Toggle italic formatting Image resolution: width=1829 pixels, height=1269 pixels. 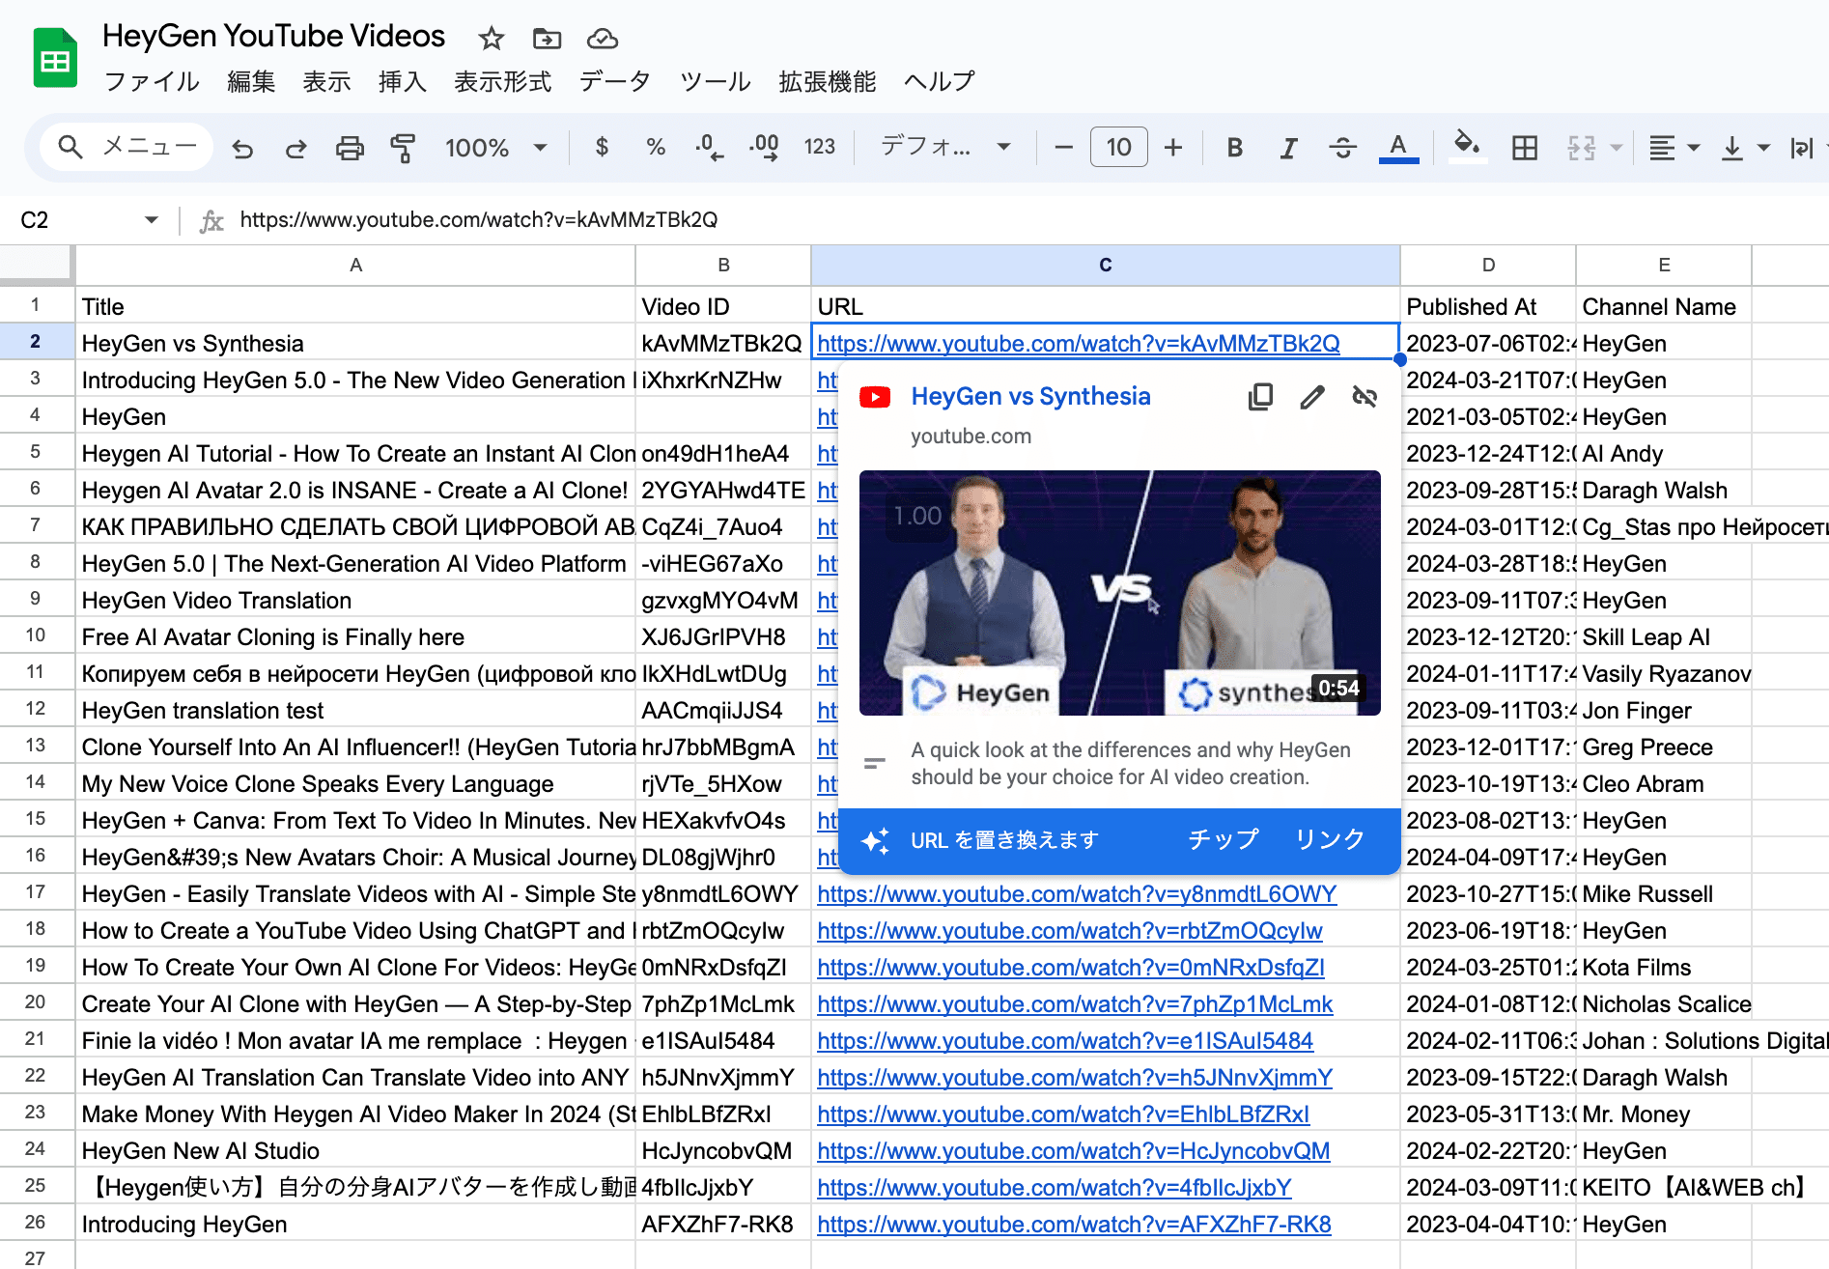click(x=1287, y=148)
